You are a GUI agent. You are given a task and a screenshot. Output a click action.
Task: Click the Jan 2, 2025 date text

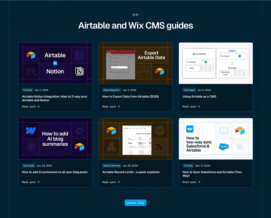[204, 90]
